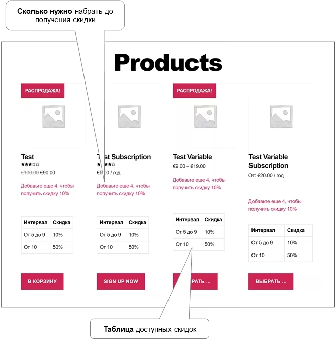
Task: Click the РАСПРОДАЖА badge on Test Variable
Action: pyautogui.click(x=194, y=91)
